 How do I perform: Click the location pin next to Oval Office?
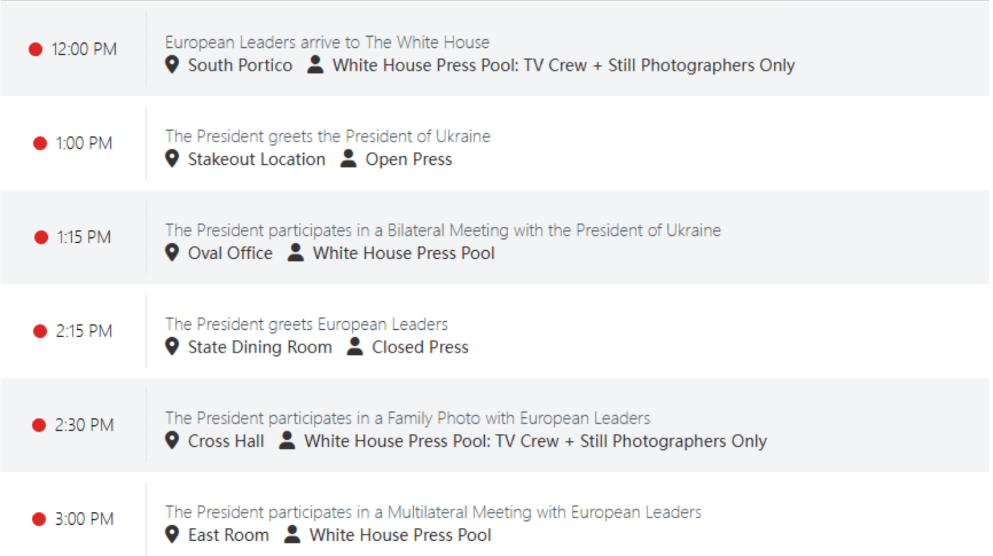click(172, 252)
